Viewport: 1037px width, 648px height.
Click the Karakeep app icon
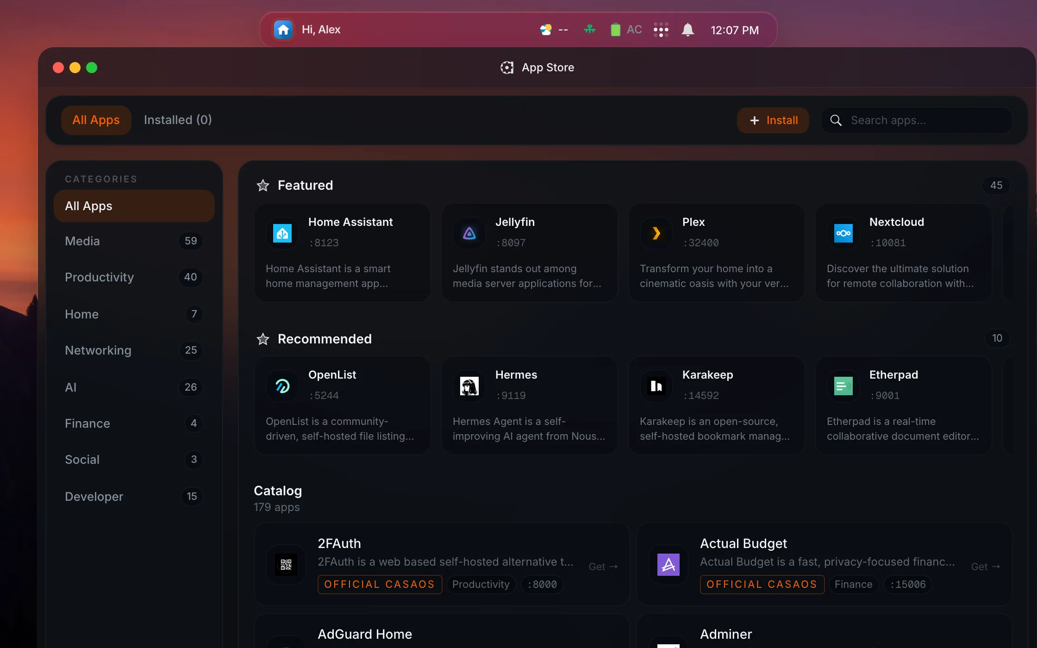point(656,386)
